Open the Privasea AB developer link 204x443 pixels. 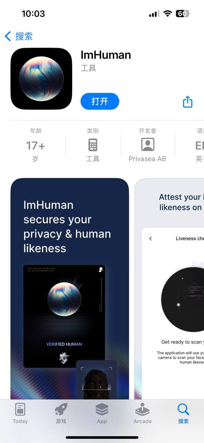[147, 159]
